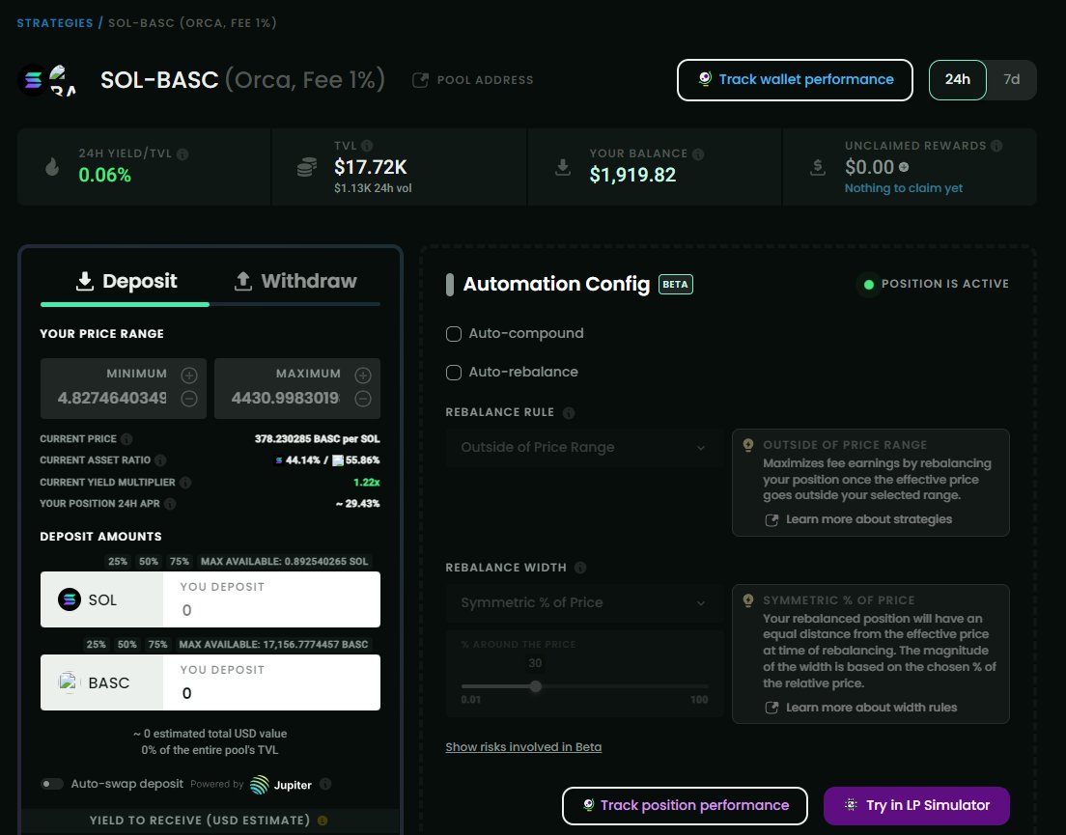Click the SOL-BASC pair logo in header
The height and width of the screenshot is (835, 1066).
[47, 80]
